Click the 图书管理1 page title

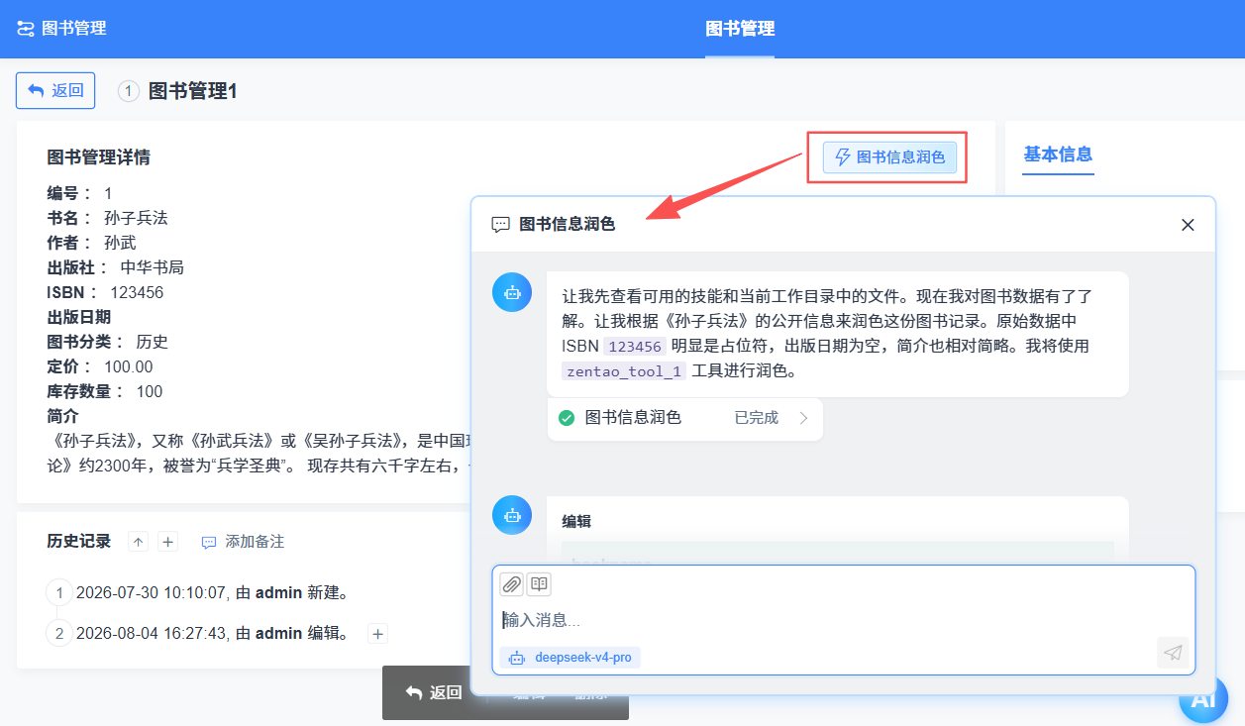(193, 91)
